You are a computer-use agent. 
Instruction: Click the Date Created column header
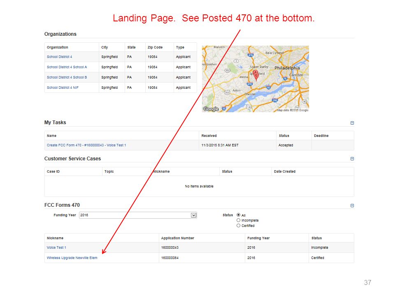pyautogui.click(x=285, y=171)
